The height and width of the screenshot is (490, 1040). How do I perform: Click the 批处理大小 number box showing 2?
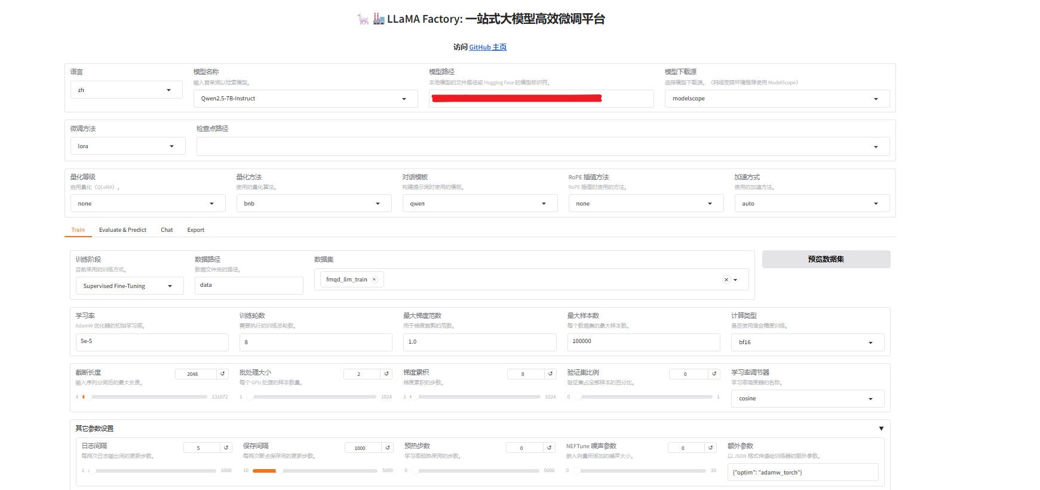click(x=362, y=374)
